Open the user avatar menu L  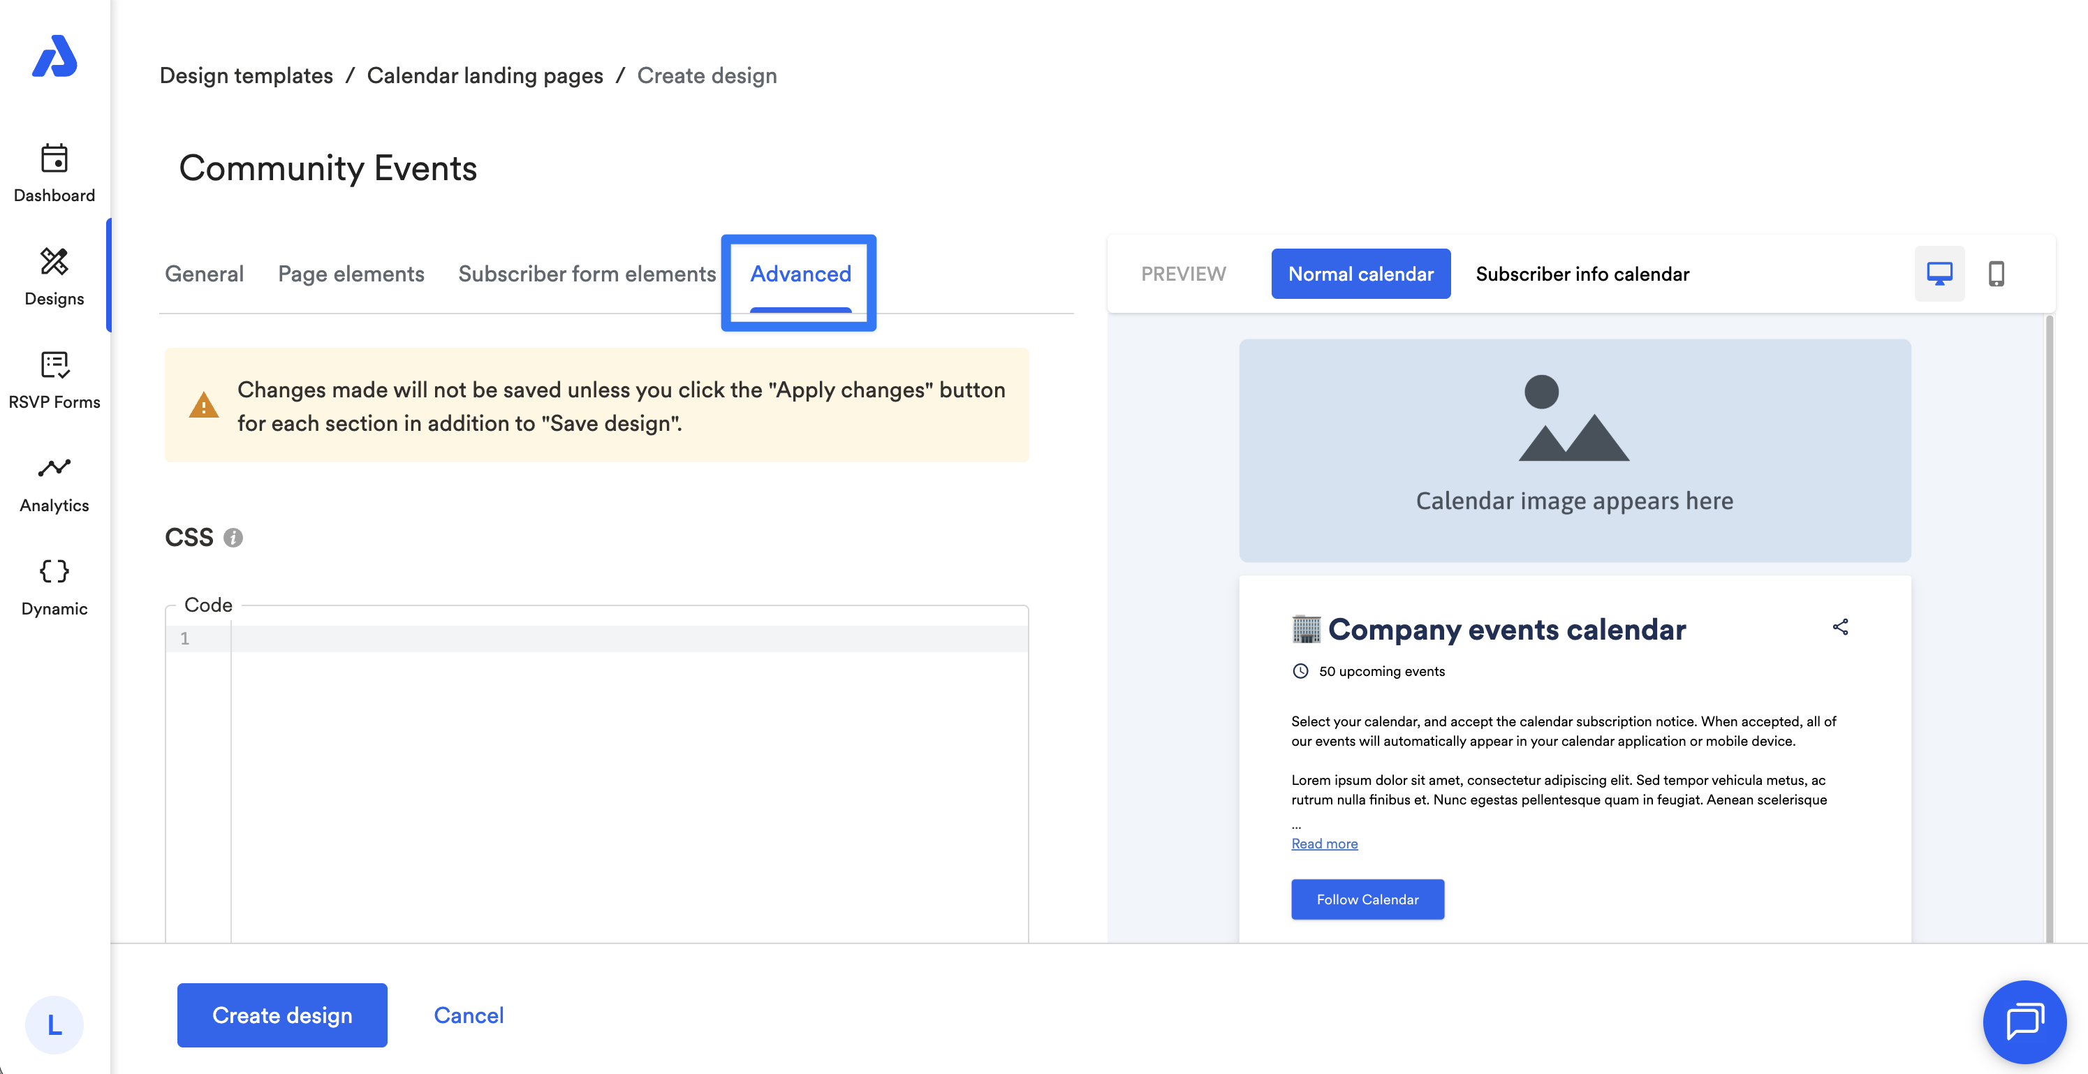click(x=54, y=1024)
